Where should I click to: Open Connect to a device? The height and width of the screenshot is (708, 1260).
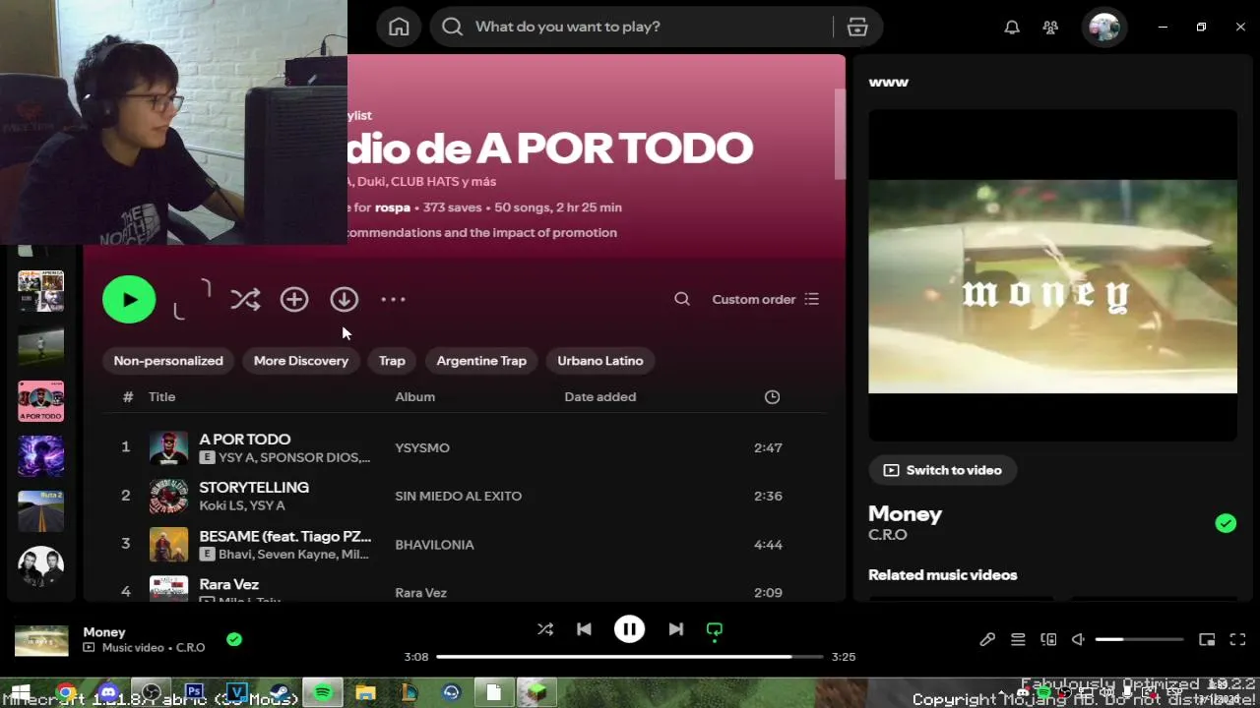(x=1048, y=640)
